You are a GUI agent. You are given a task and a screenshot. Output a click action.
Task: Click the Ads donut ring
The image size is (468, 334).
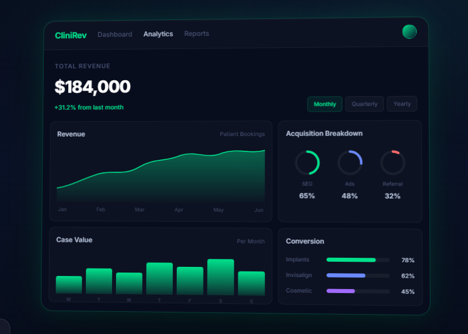pos(350,163)
